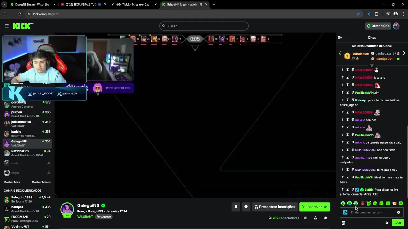Open recommended channel FROGMAN1
408x229 pixels.
27,219
